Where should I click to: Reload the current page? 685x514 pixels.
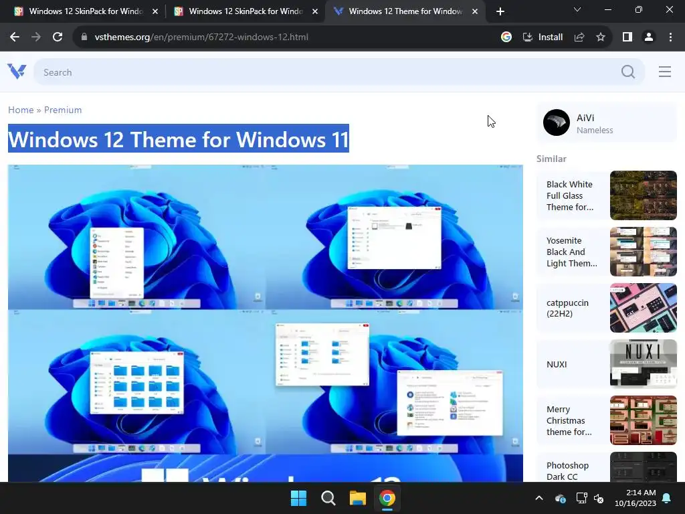click(x=58, y=37)
